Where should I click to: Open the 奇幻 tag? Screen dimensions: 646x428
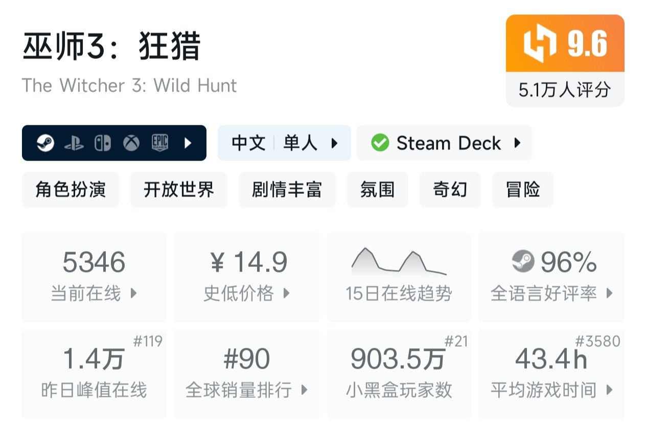point(450,190)
